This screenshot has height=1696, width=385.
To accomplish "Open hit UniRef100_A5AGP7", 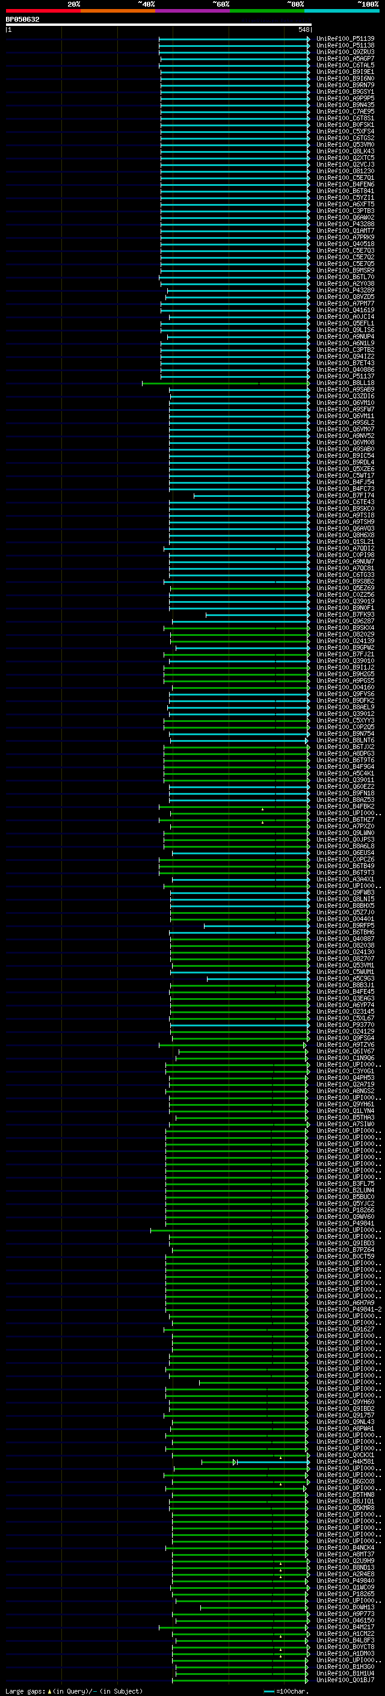I will (345, 58).
